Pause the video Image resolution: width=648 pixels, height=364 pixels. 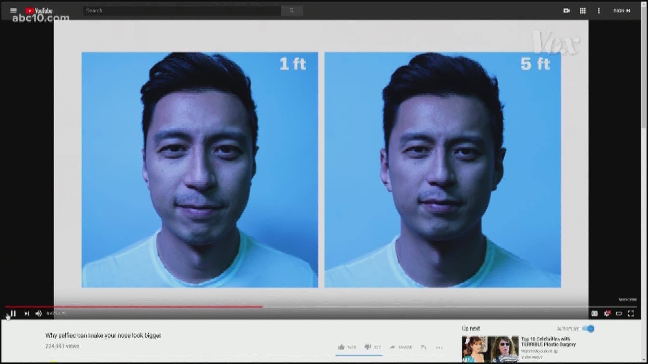(13, 313)
